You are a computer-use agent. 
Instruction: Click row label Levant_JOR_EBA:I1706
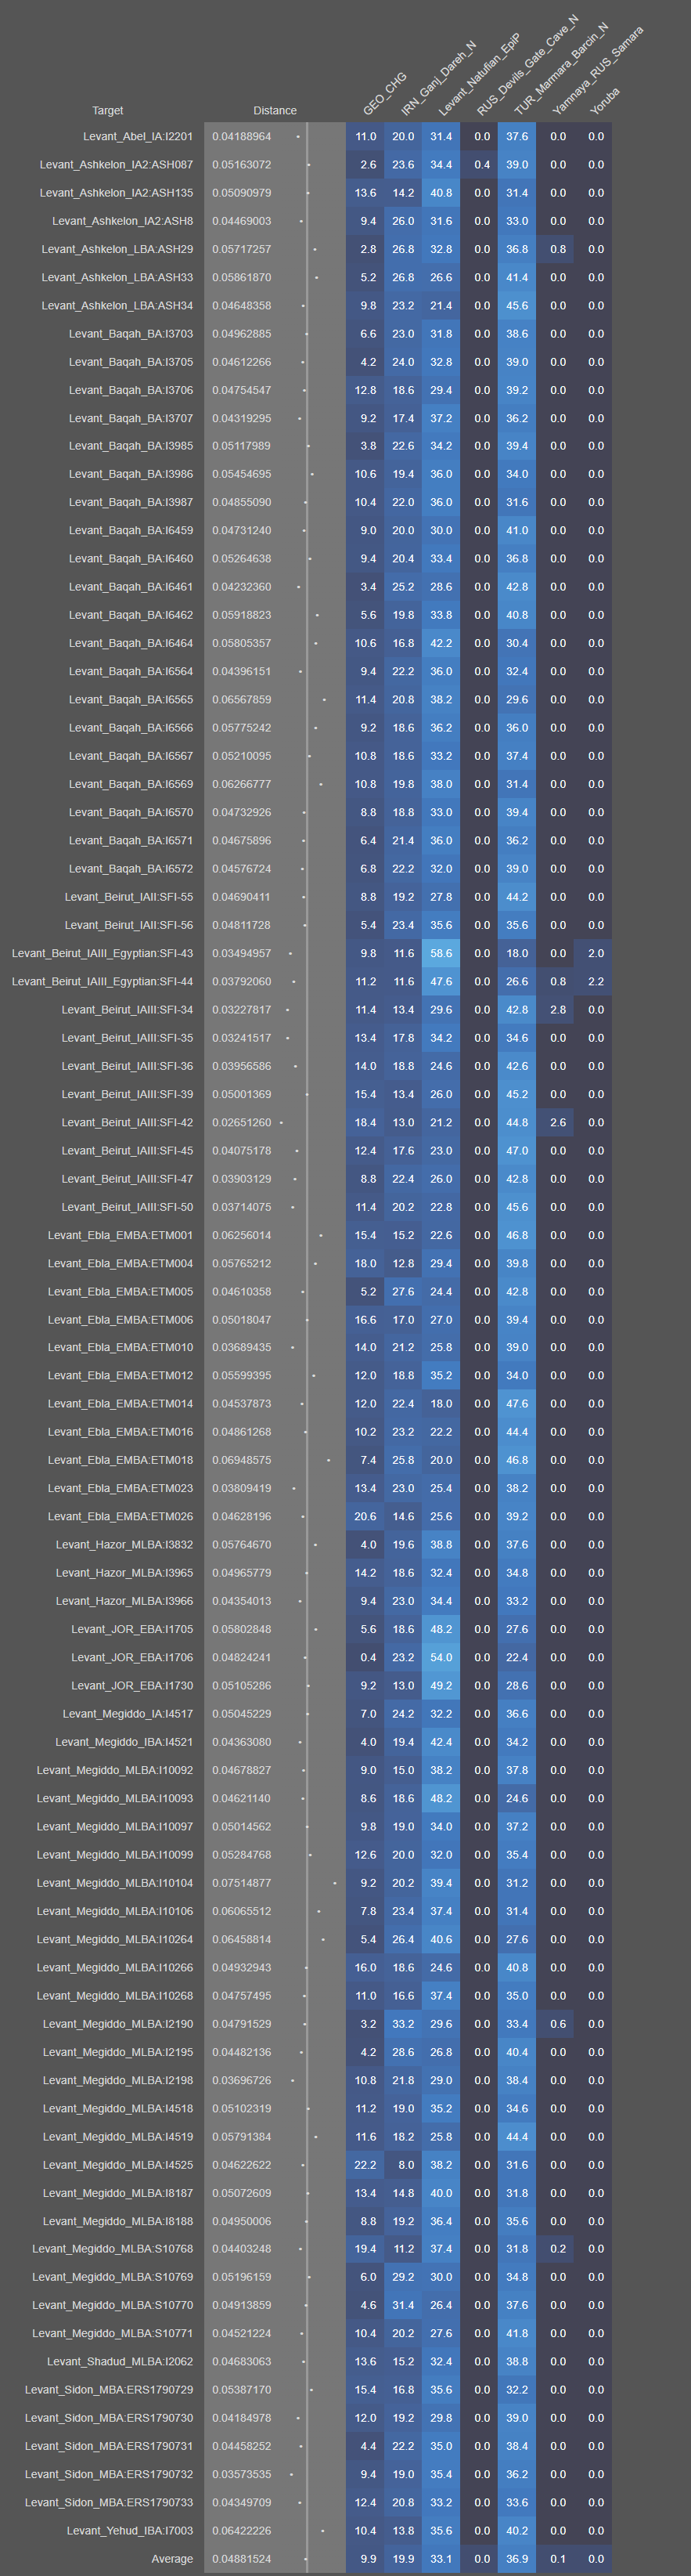pyautogui.click(x=131, y=1657)
